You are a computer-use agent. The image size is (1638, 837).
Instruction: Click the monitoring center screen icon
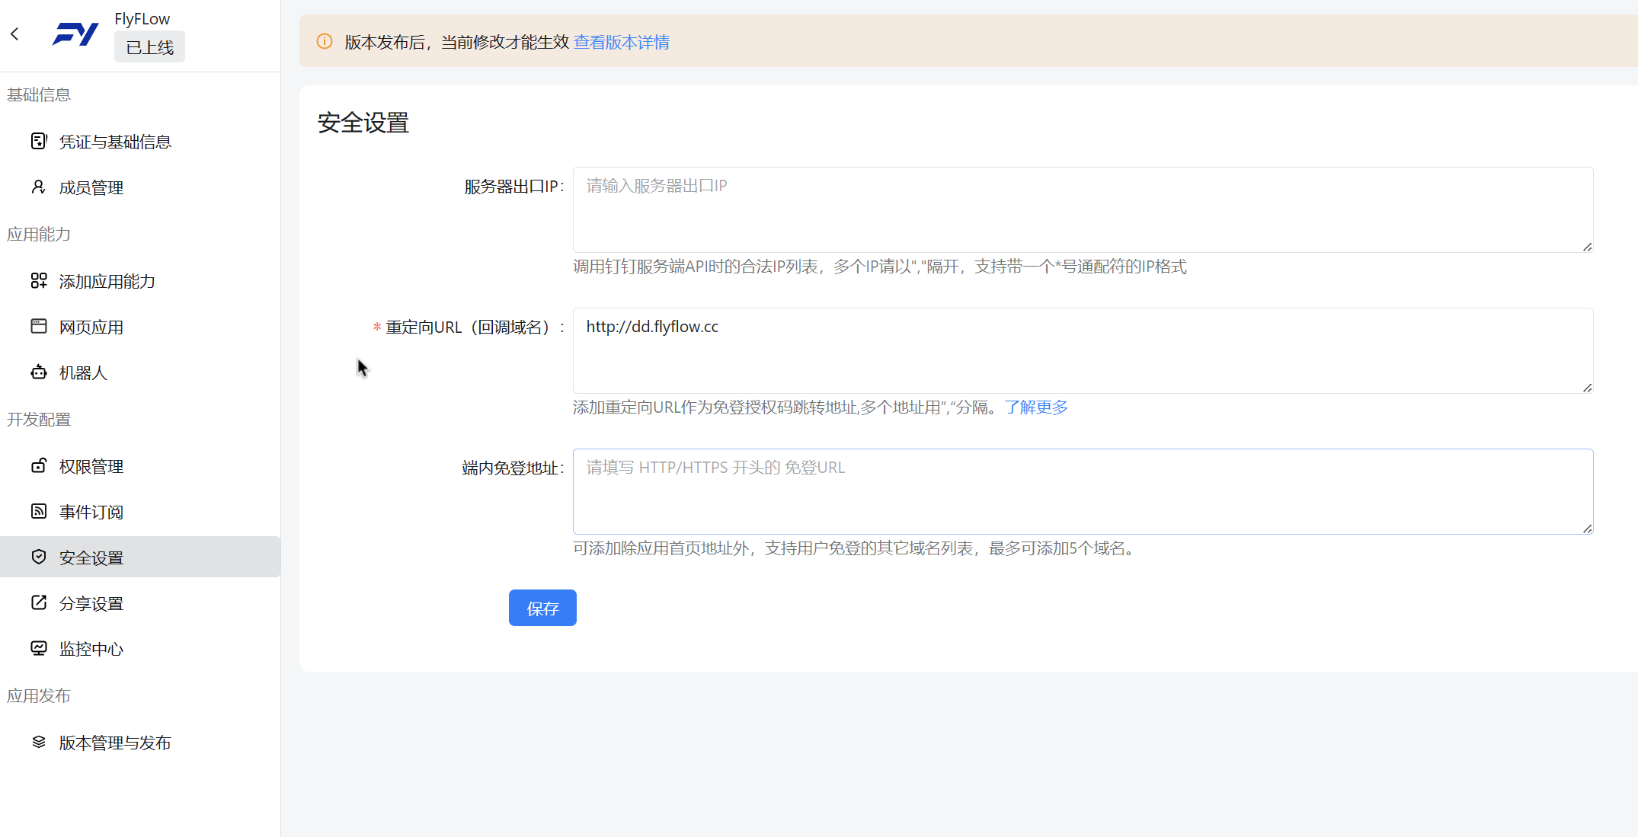(39, 649)
